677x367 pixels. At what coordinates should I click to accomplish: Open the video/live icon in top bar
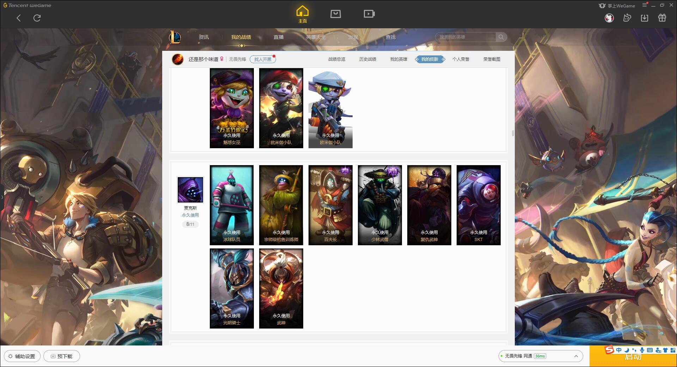[369, 14]
